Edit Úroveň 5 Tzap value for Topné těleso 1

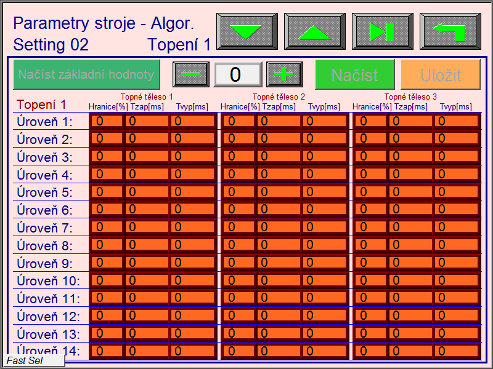click(x=147, y=192)
